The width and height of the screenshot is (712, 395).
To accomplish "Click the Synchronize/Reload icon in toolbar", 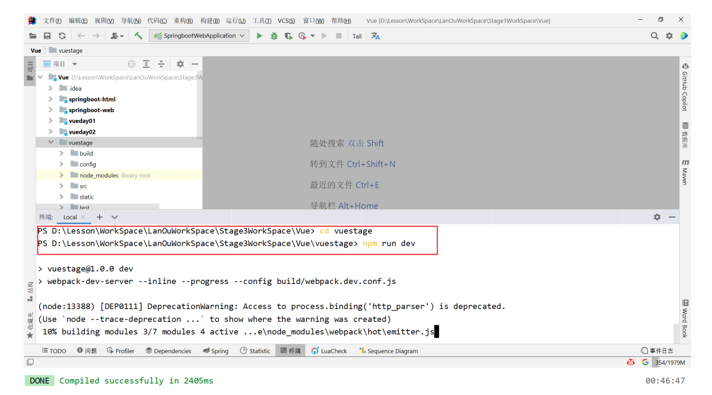I will [x=62, y=36].
